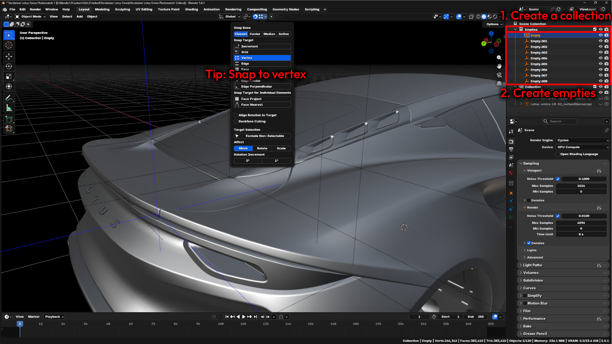Select the Transform tool
Image resolution: width=612 pixels, height=344 pixels.
coord(9,86)
